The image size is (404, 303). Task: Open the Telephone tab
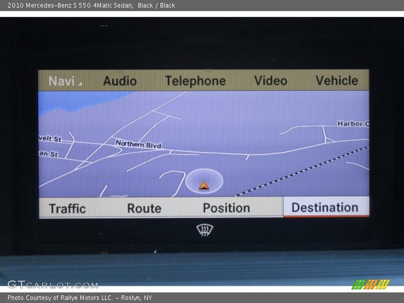pos(195,81)
